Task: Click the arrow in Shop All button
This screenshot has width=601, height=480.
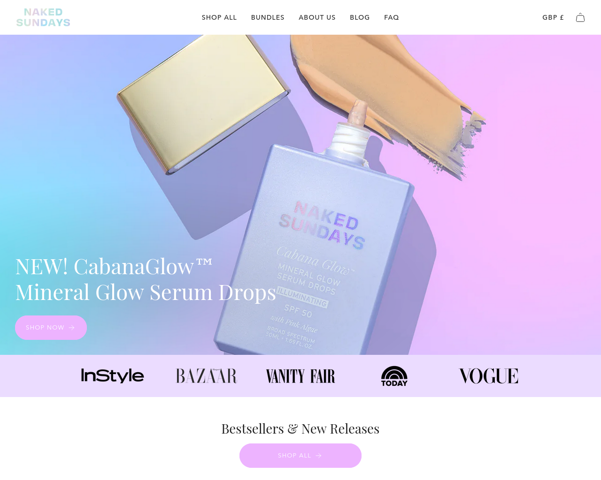Action: coord(318,456)
